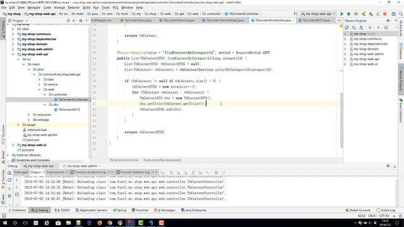
Task: Update application icon in Debug panel
Action: (9, 180)
